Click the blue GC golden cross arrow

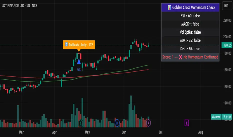(x=79, y=61)
